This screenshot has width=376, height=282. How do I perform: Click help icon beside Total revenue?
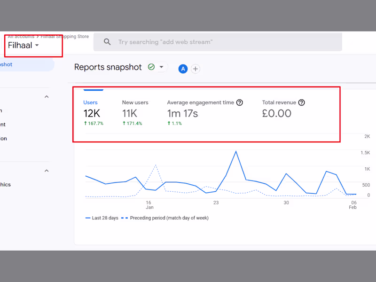click(302, 102)
